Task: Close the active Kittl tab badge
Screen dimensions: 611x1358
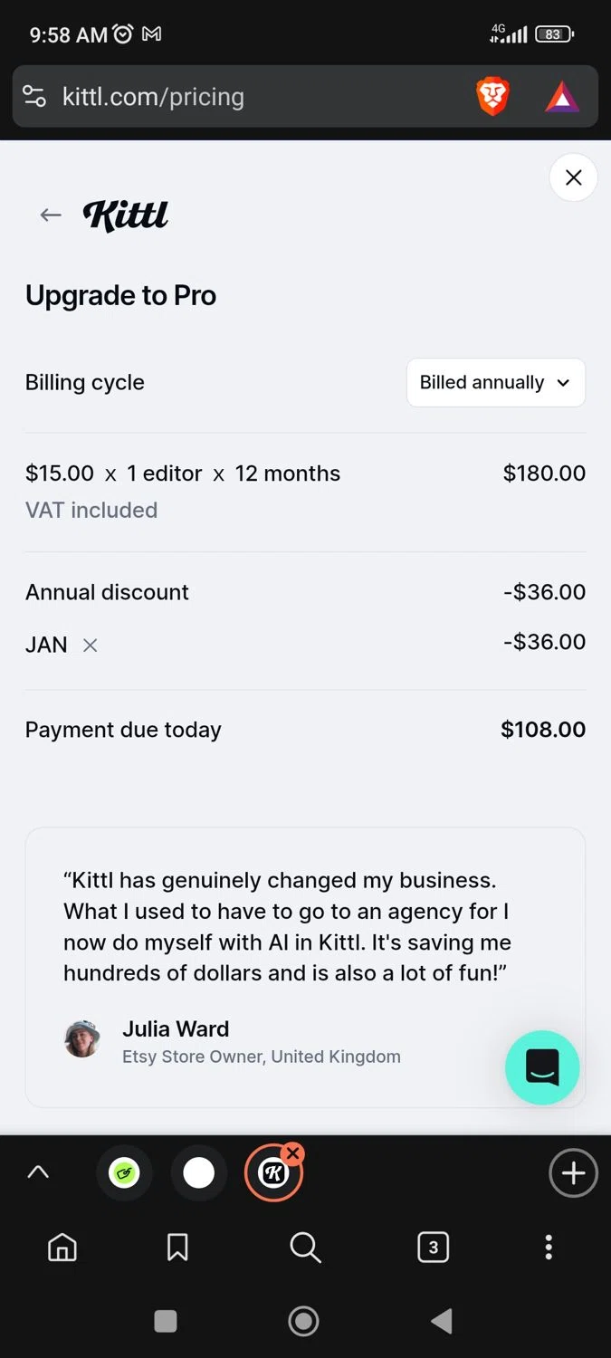Action: pos(292,1153)
